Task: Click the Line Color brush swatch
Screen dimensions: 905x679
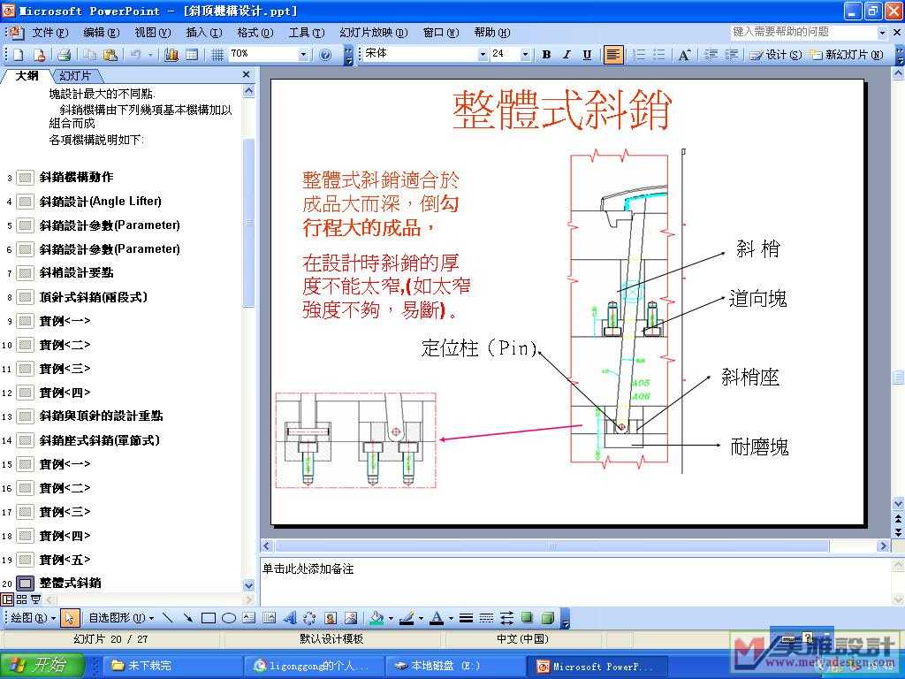Action: (x=407, y=618)
